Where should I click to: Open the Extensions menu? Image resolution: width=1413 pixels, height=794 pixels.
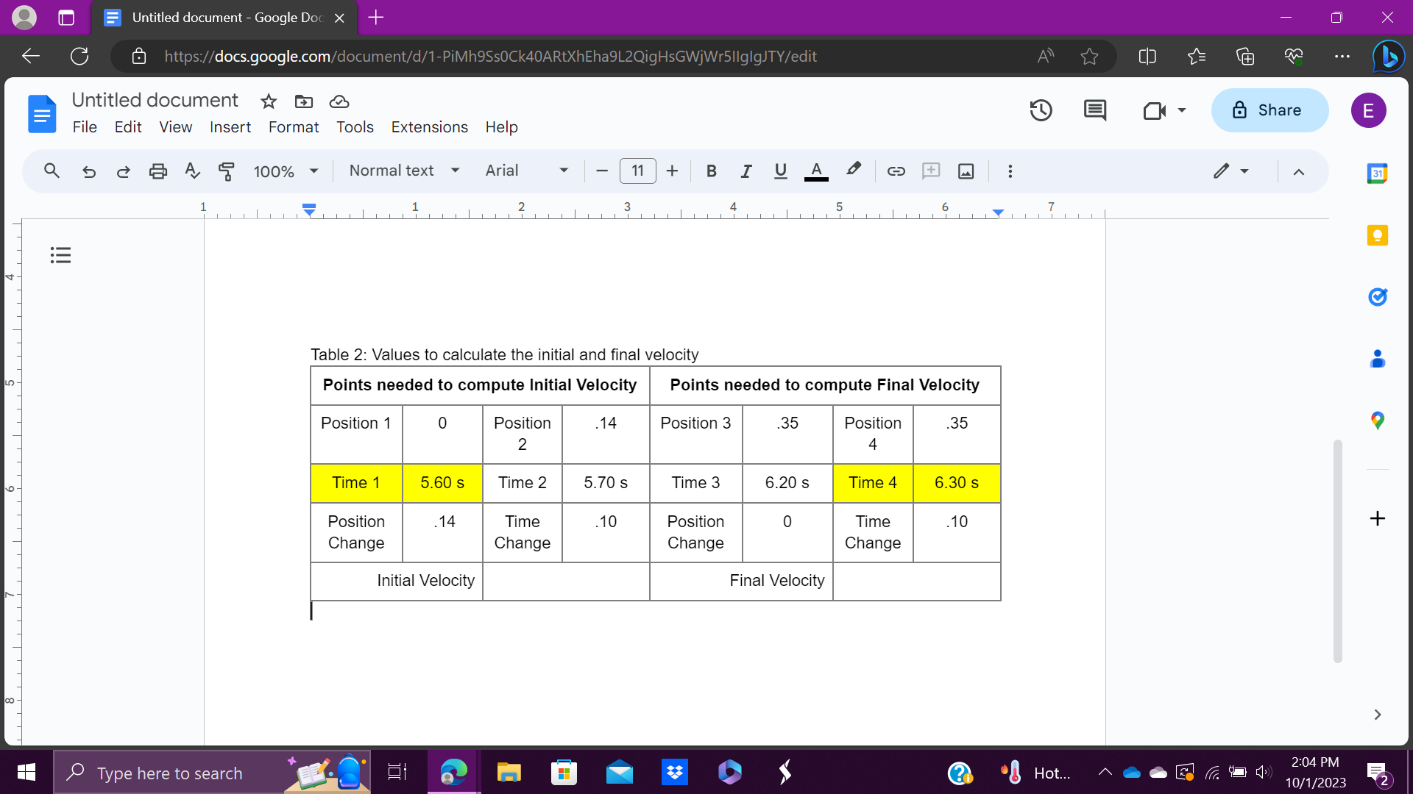pos(430,127)
